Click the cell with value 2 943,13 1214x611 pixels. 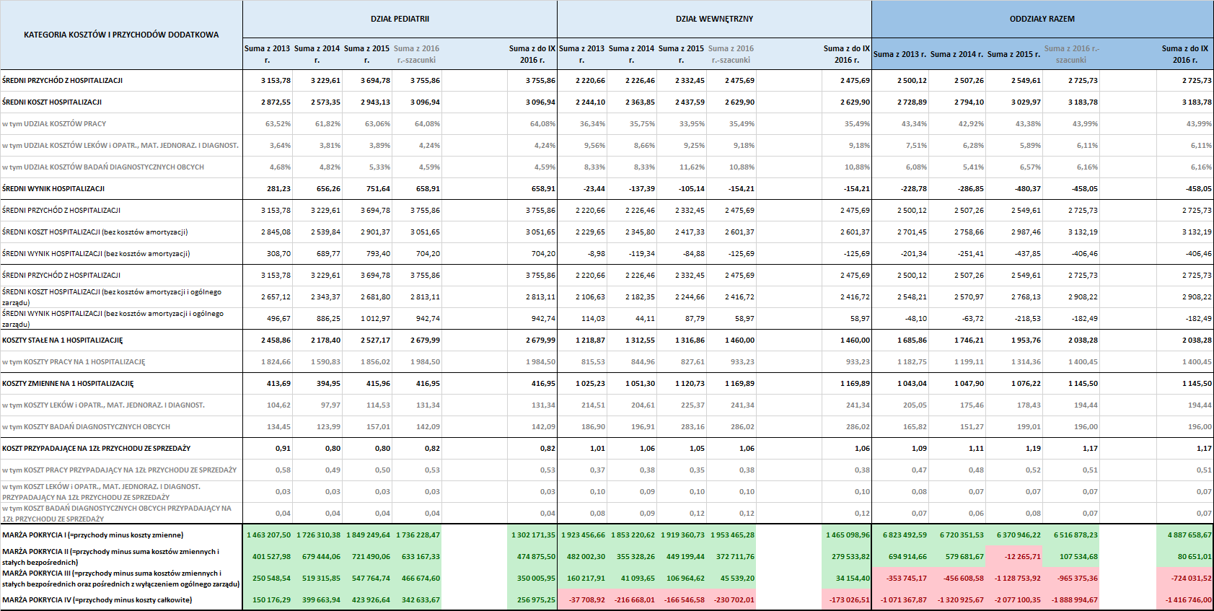(x=367, y=102)
